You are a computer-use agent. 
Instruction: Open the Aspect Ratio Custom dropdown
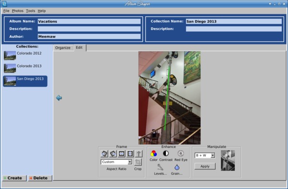116,162
